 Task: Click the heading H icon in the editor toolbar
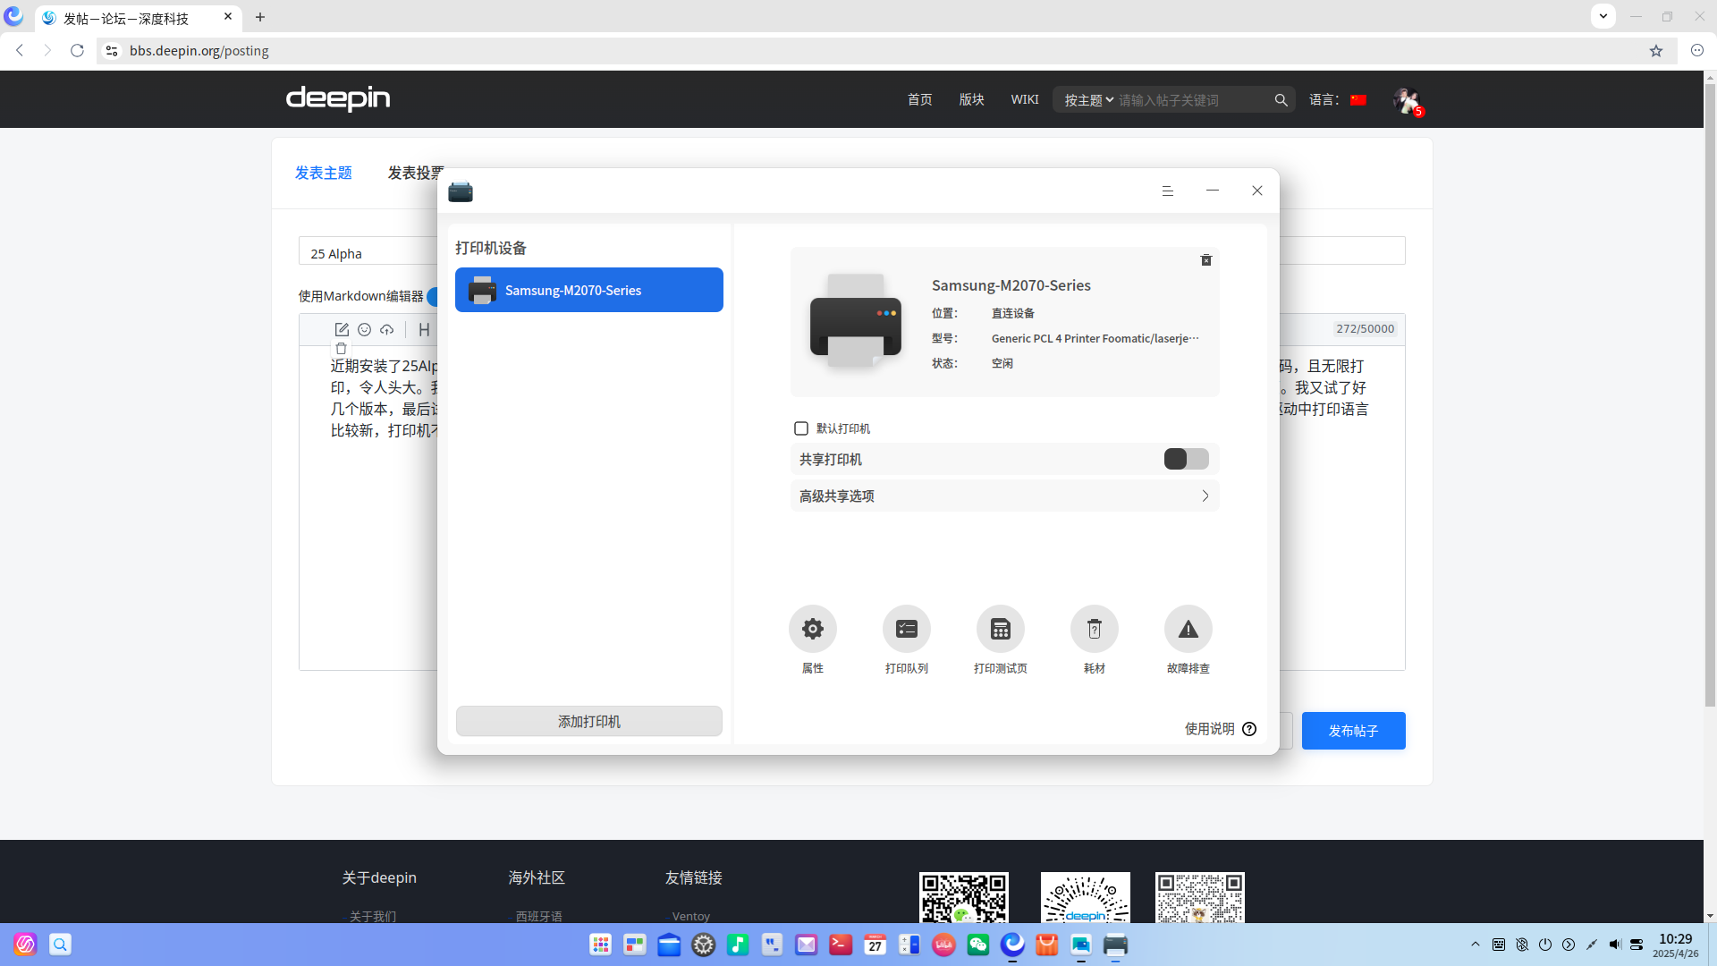[424, 330]
